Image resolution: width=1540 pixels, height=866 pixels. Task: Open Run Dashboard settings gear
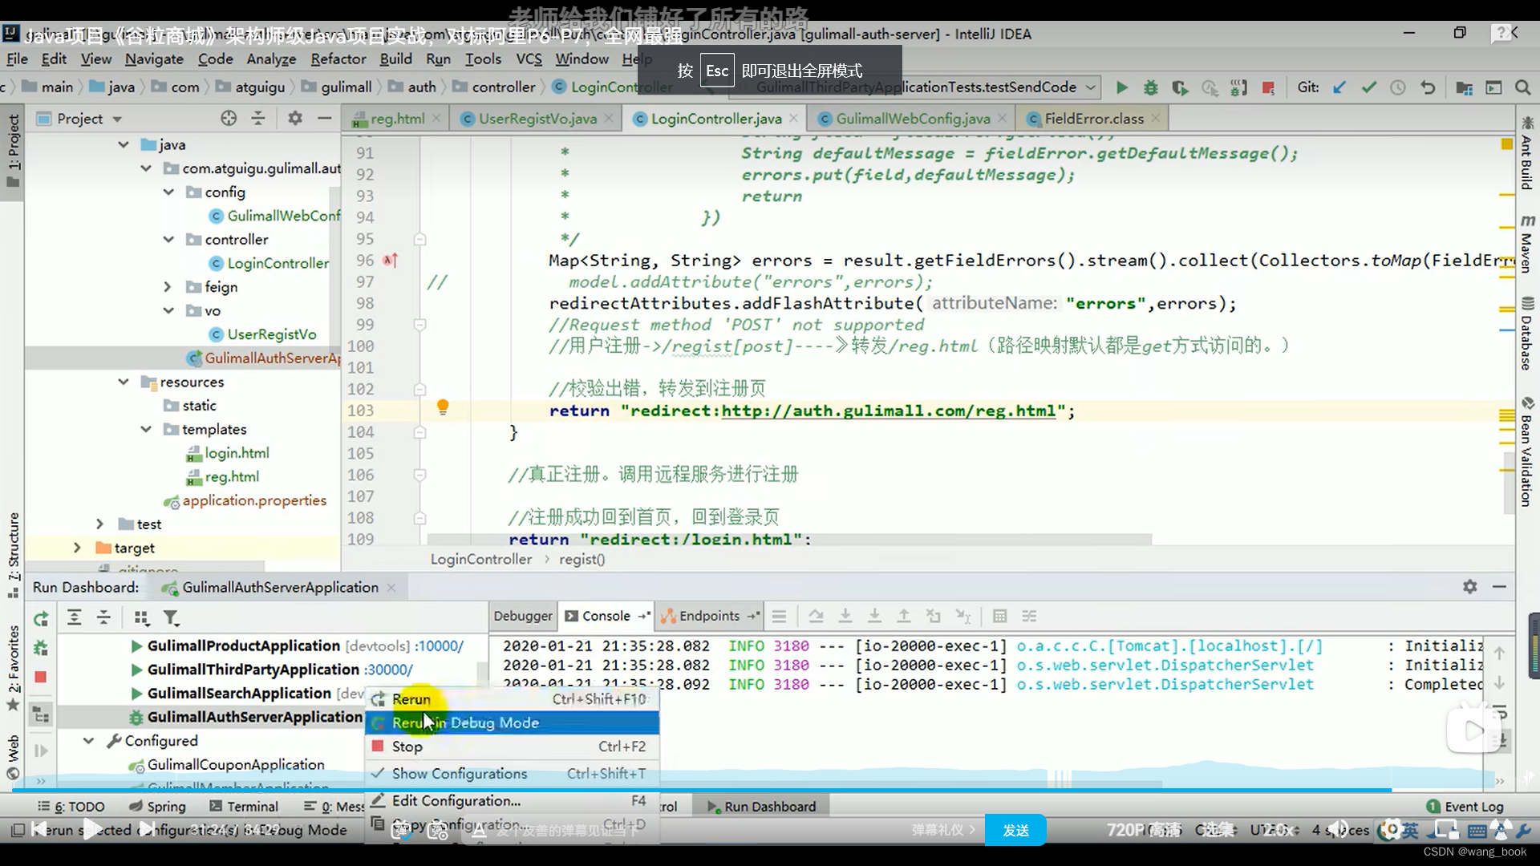tap(1469, 587)
